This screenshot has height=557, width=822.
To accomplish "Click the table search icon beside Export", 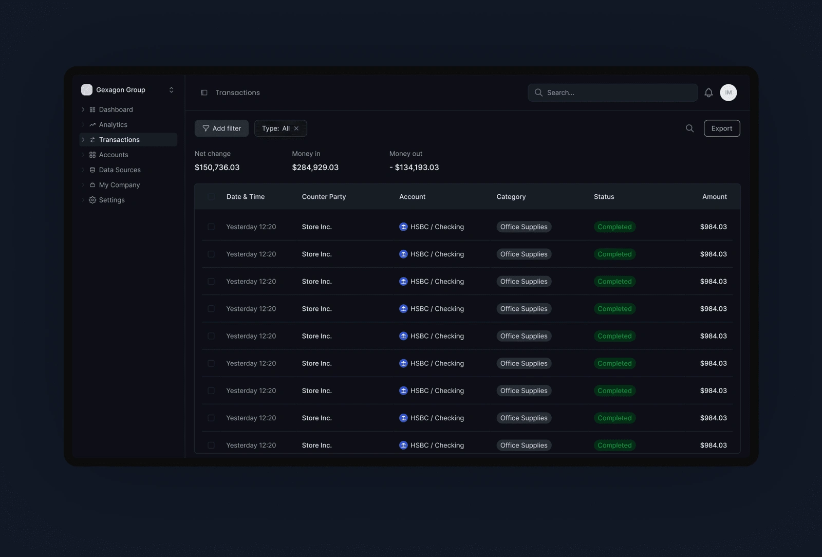I will [x=689, y=128].
